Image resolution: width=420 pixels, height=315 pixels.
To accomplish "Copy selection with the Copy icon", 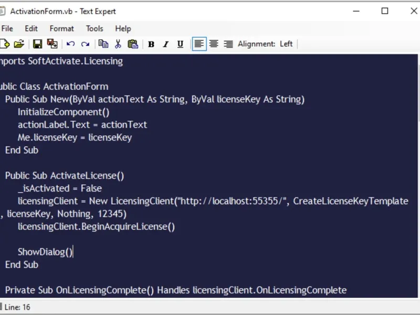I will point(103,44).
